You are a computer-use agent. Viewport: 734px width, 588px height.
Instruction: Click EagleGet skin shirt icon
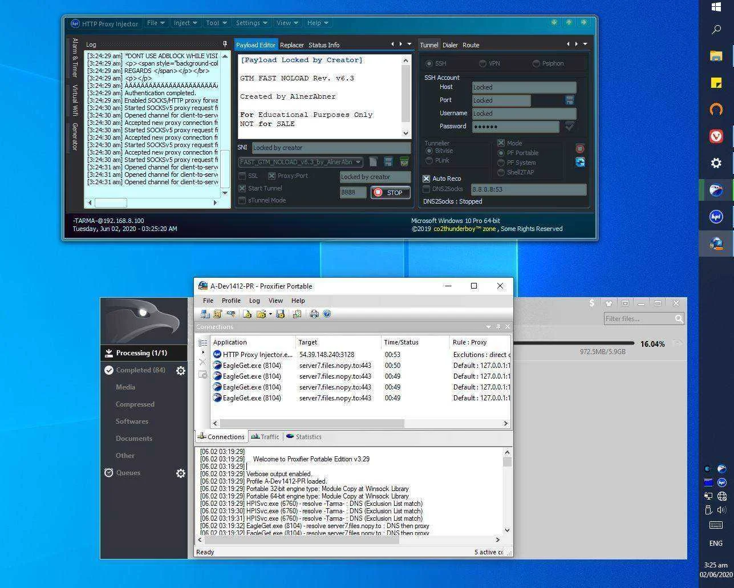(609, 303)
